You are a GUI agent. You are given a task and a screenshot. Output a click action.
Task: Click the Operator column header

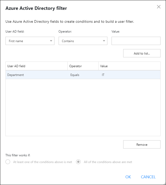[83, 66]
